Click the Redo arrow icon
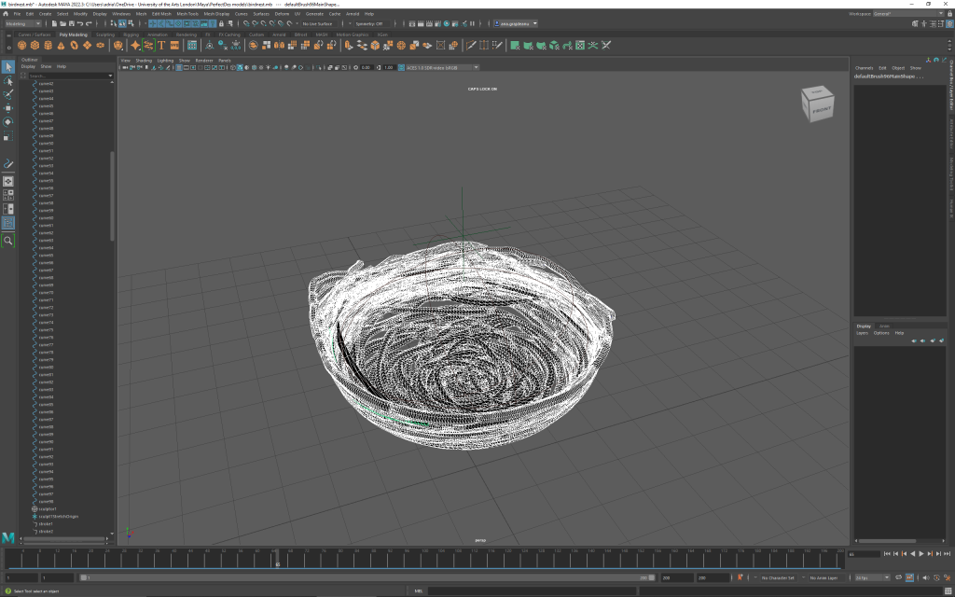 (x=89, y=23)
